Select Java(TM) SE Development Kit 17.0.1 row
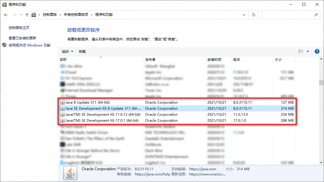Image resolution: width=324 pixels, height=182 pixels. click(x=177, y=120)
